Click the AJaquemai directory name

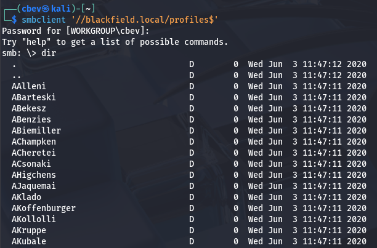[x=33, y=186]
